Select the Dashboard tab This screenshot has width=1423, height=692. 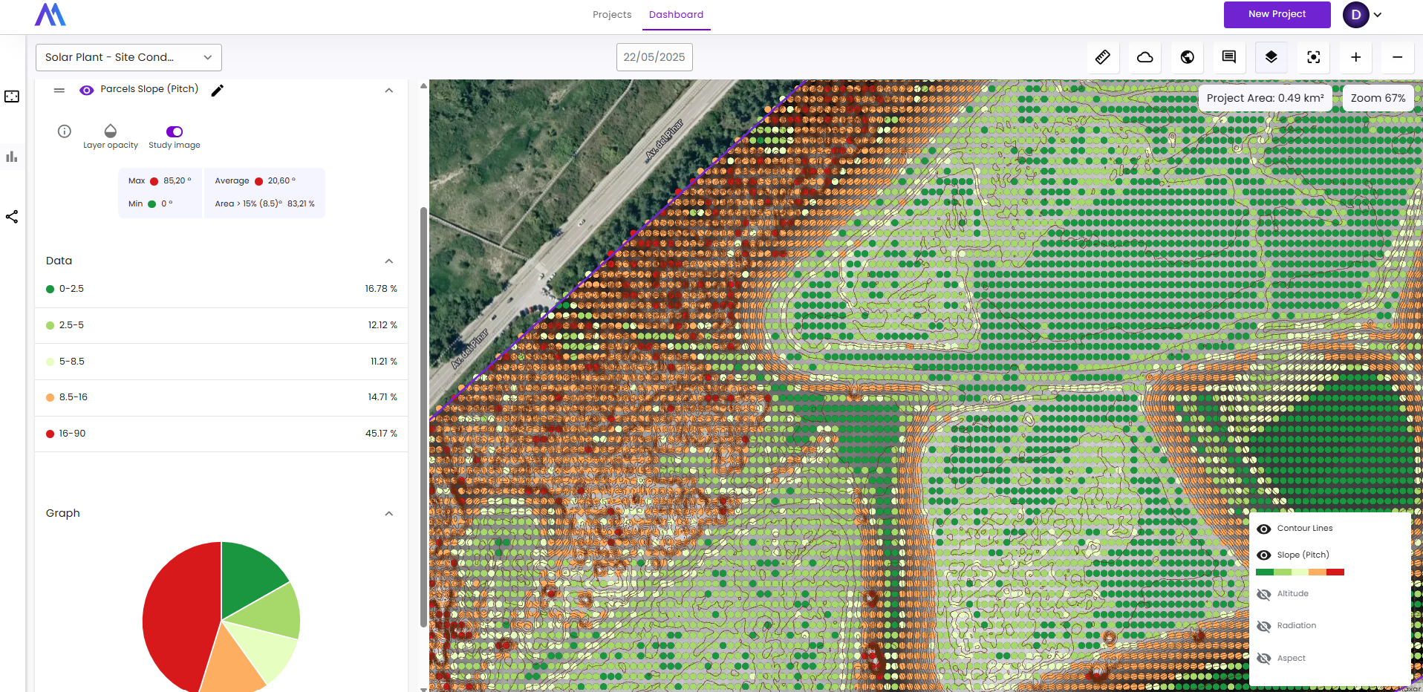coord(676,15)
